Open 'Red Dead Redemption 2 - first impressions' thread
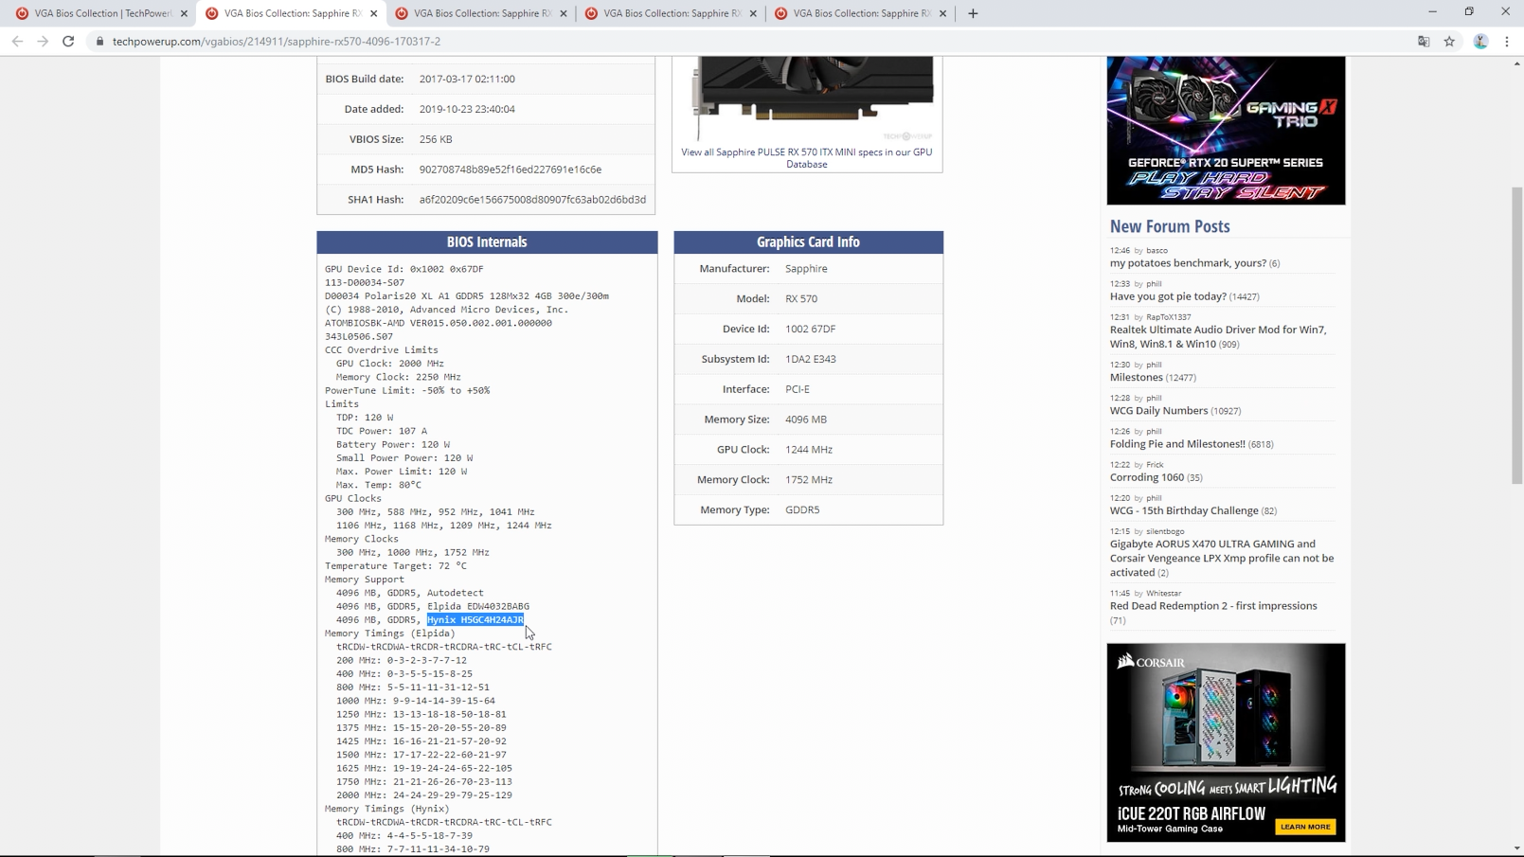Viewport: 1524px width, 857px height. pos(1213,606)
